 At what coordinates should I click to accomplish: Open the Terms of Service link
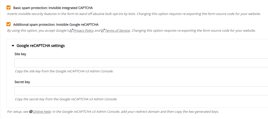(117, 31)
